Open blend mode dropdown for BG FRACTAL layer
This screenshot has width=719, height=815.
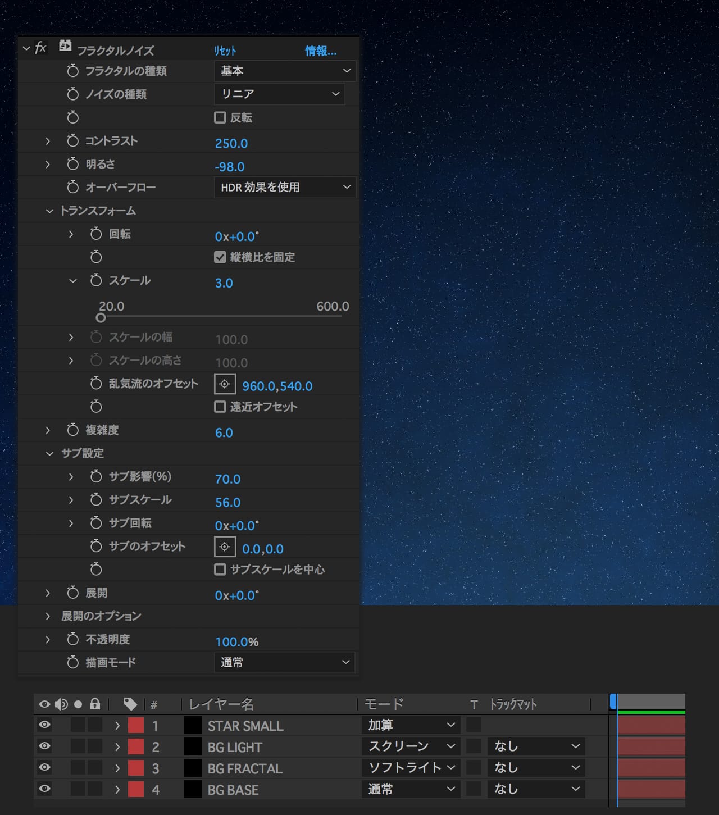coord(411,768)
